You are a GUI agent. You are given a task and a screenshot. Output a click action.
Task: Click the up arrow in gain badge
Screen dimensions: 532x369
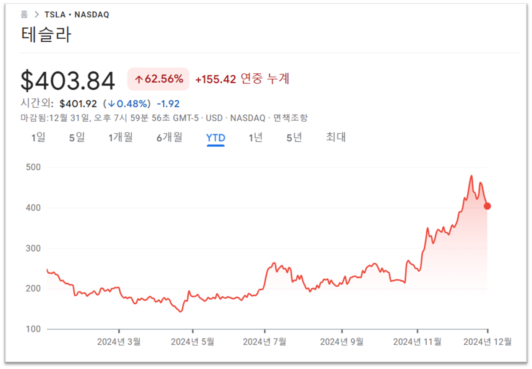point(139,79)
